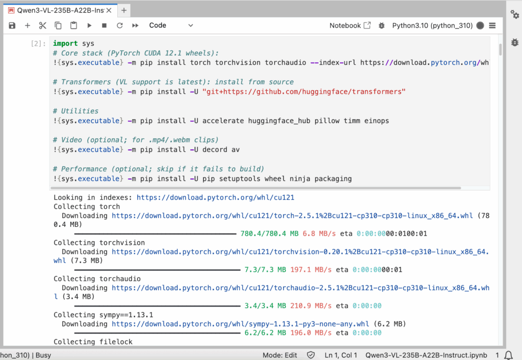522x360 pixels.
Task: Copy the selected cell
Action: (x=58, y=25)
